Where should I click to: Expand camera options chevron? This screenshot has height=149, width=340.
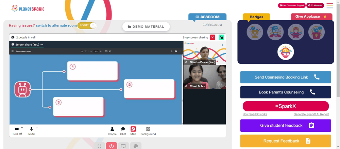click(22, 128)
